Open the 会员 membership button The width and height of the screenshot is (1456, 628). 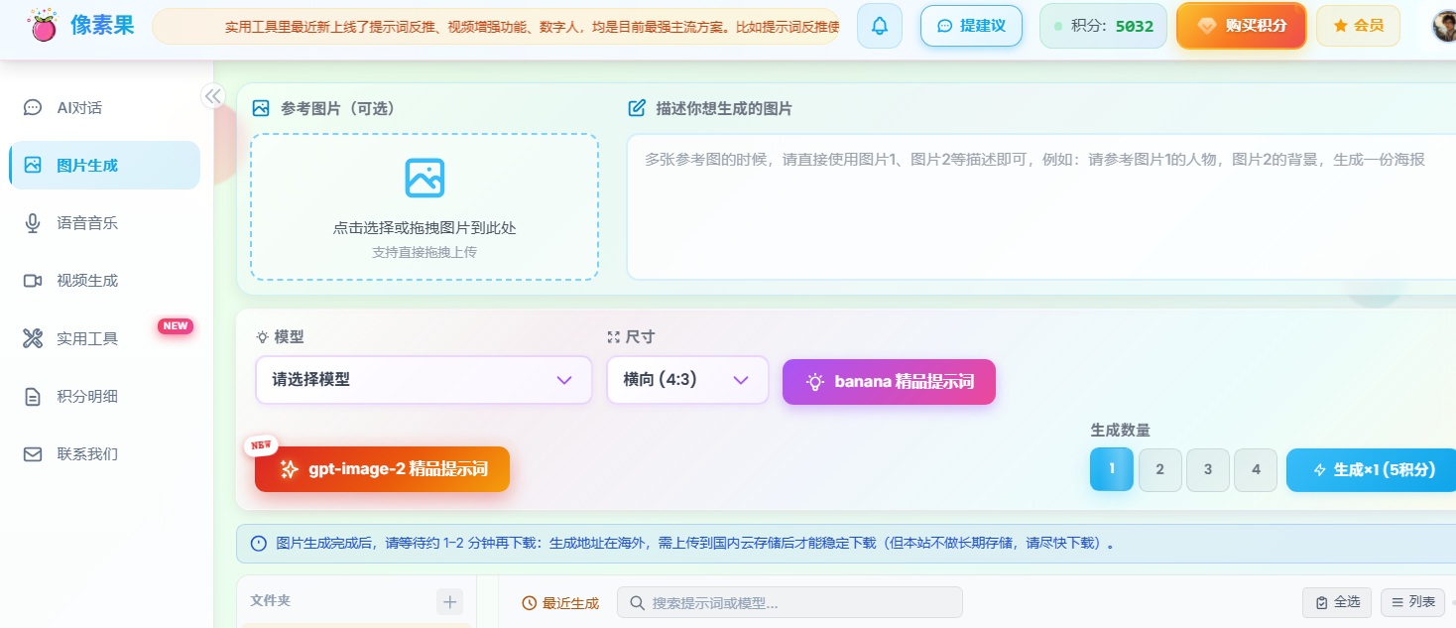point(1358,26)
